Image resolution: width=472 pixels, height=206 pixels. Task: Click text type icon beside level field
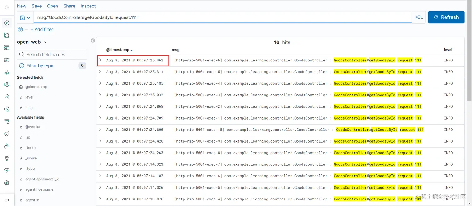(21, 97)
